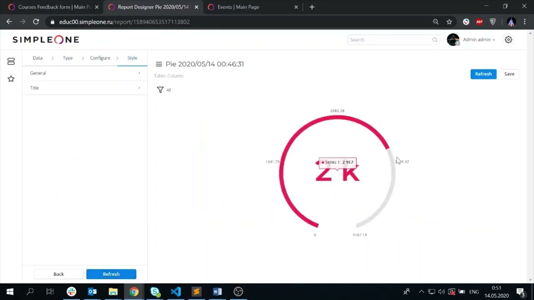Open the navigator menu icon in left sidebar
Screen dimensions: 534x300
coord(11,61)
